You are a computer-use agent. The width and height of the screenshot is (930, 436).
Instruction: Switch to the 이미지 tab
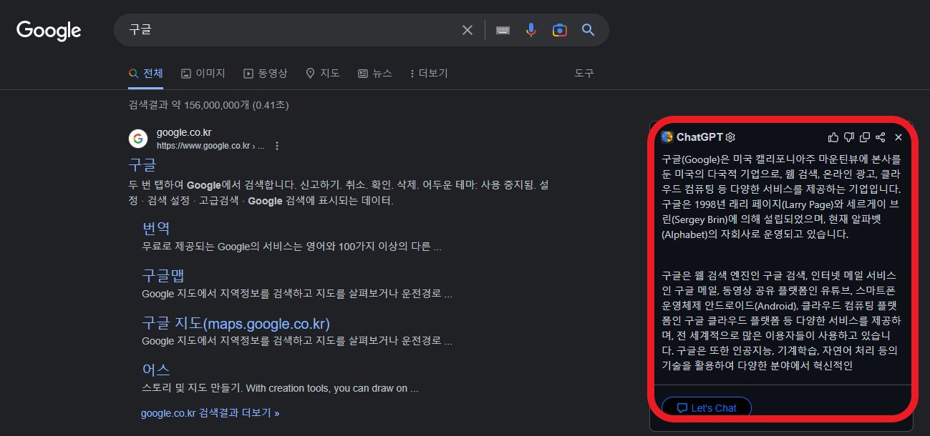coord(203,73)
